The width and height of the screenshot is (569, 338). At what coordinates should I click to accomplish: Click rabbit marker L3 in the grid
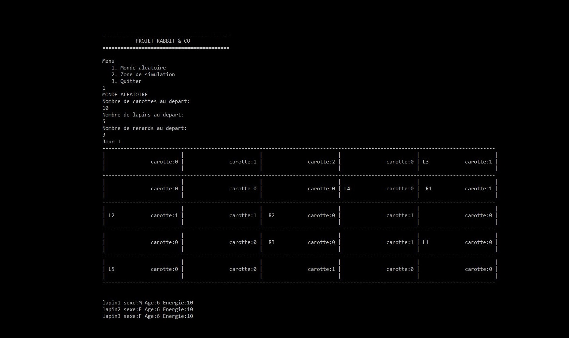[426, 162]
